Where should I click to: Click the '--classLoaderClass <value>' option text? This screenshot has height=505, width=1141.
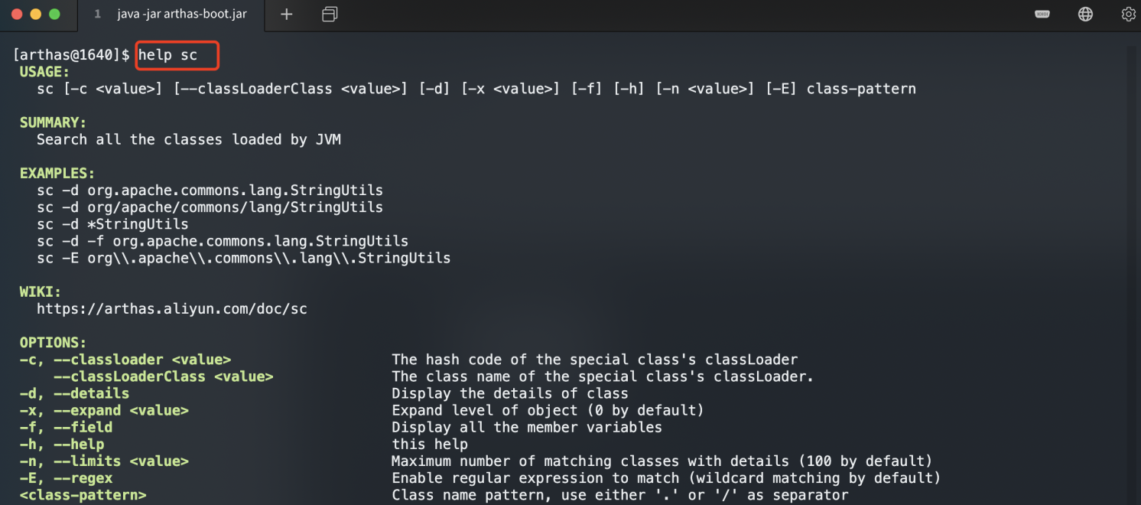163,376
